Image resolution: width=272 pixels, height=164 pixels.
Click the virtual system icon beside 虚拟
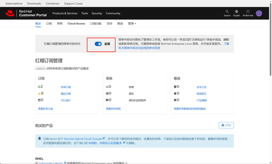point(107,94)
